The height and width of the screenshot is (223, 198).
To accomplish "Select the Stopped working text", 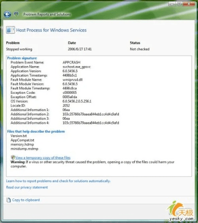I will (x=19, y=49).
